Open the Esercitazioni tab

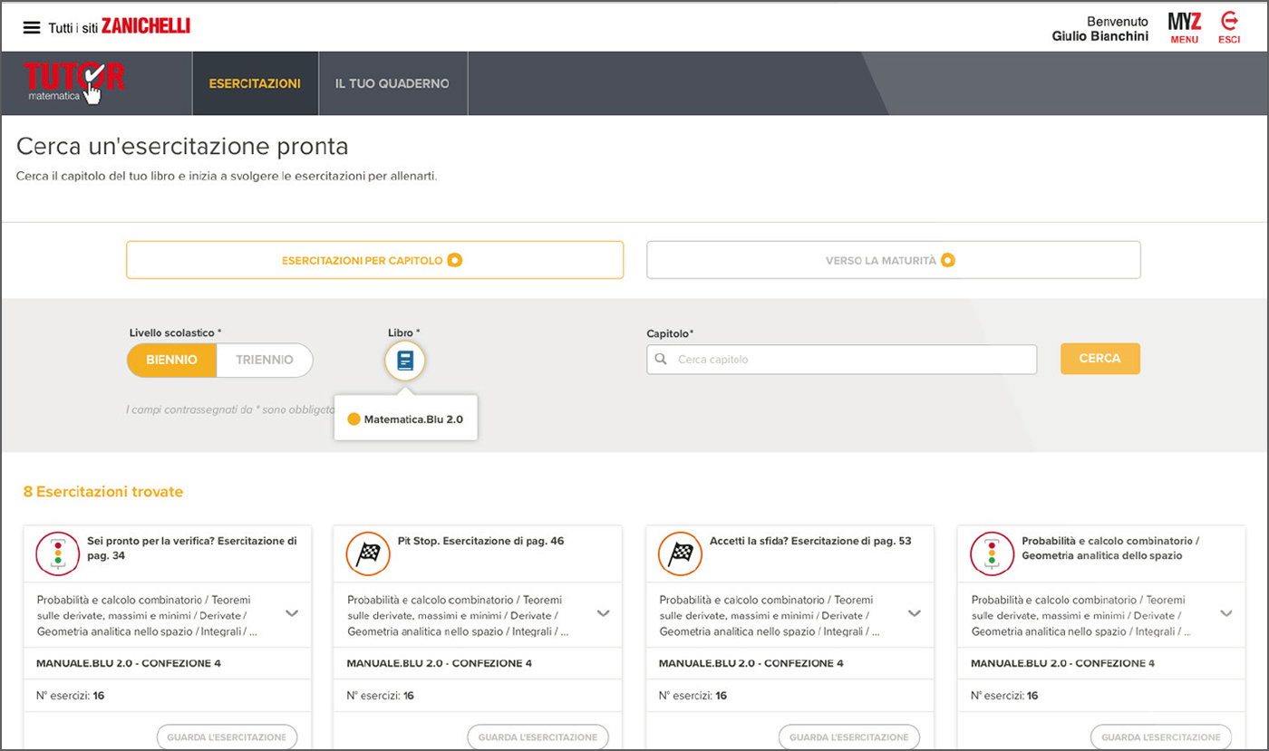[x=255, y=83]
